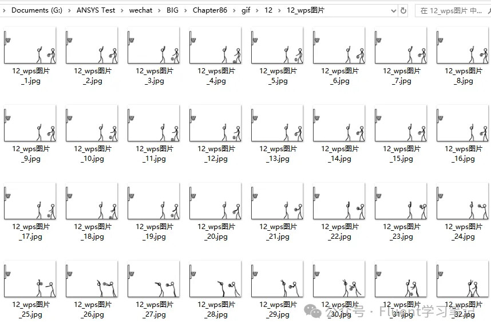
Task: Open the address bar history dropdown
Action: point(393,10)
